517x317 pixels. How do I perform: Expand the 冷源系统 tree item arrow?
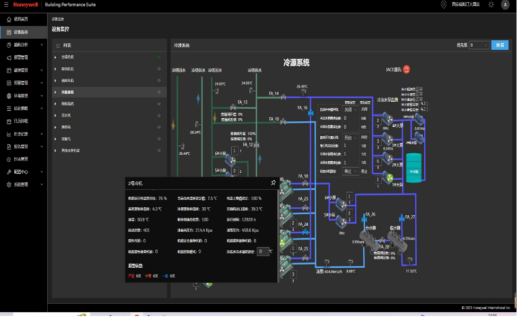click(x=55, y=92)
